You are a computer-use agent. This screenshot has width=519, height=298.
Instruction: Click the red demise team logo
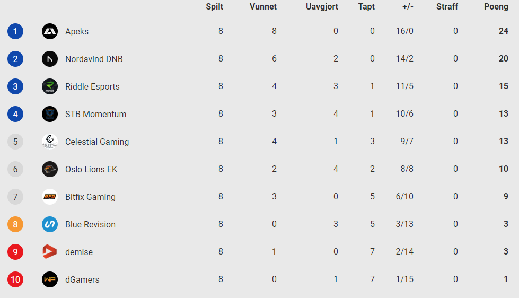(50, 252)
